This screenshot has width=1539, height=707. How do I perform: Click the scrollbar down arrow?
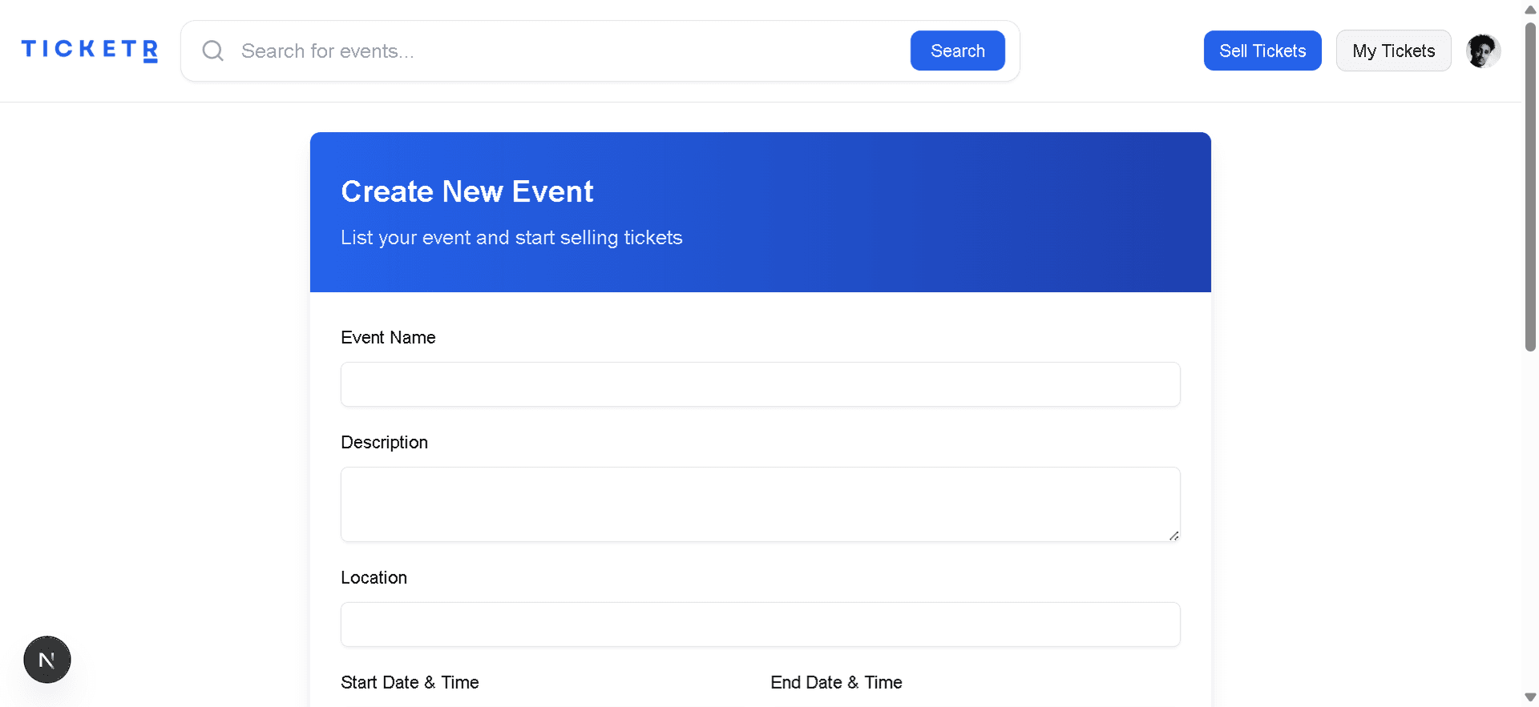point(1530,697)
